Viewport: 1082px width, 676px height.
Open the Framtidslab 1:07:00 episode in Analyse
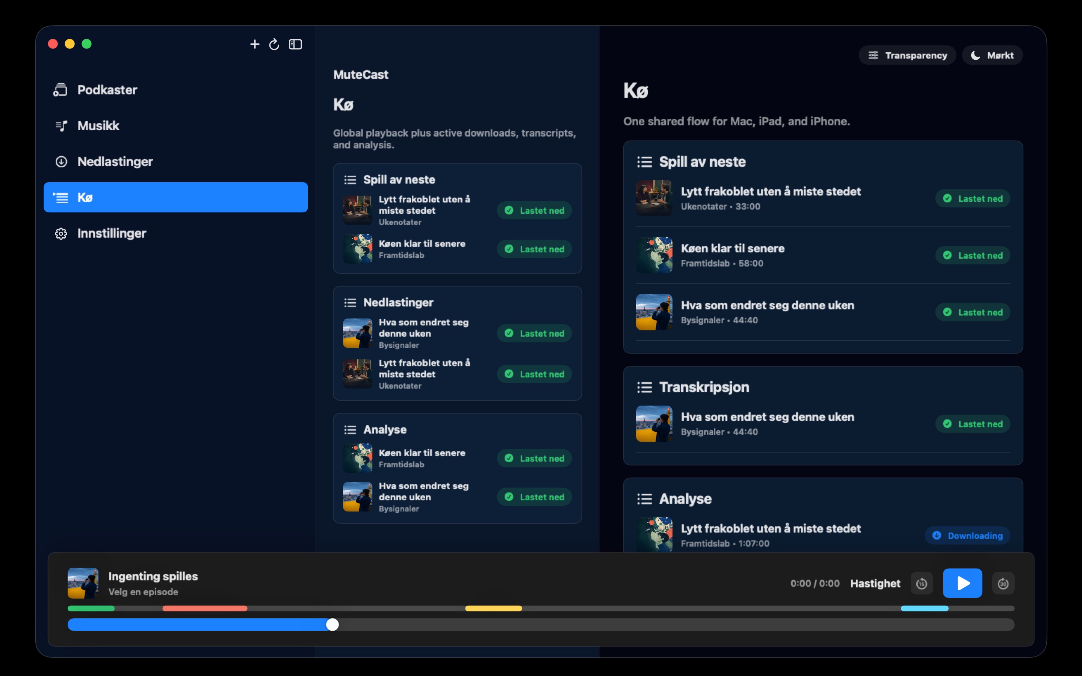[x=823, y=535]
